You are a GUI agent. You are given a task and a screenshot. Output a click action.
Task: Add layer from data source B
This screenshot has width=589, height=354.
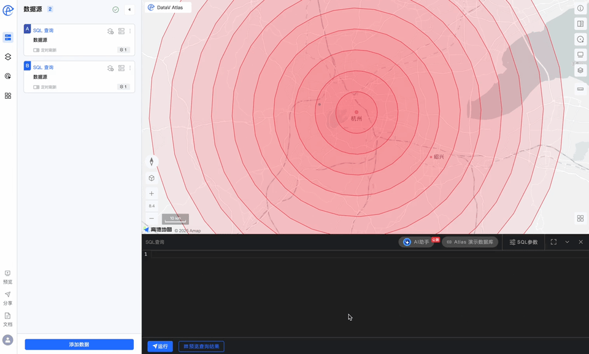[110, 68]
